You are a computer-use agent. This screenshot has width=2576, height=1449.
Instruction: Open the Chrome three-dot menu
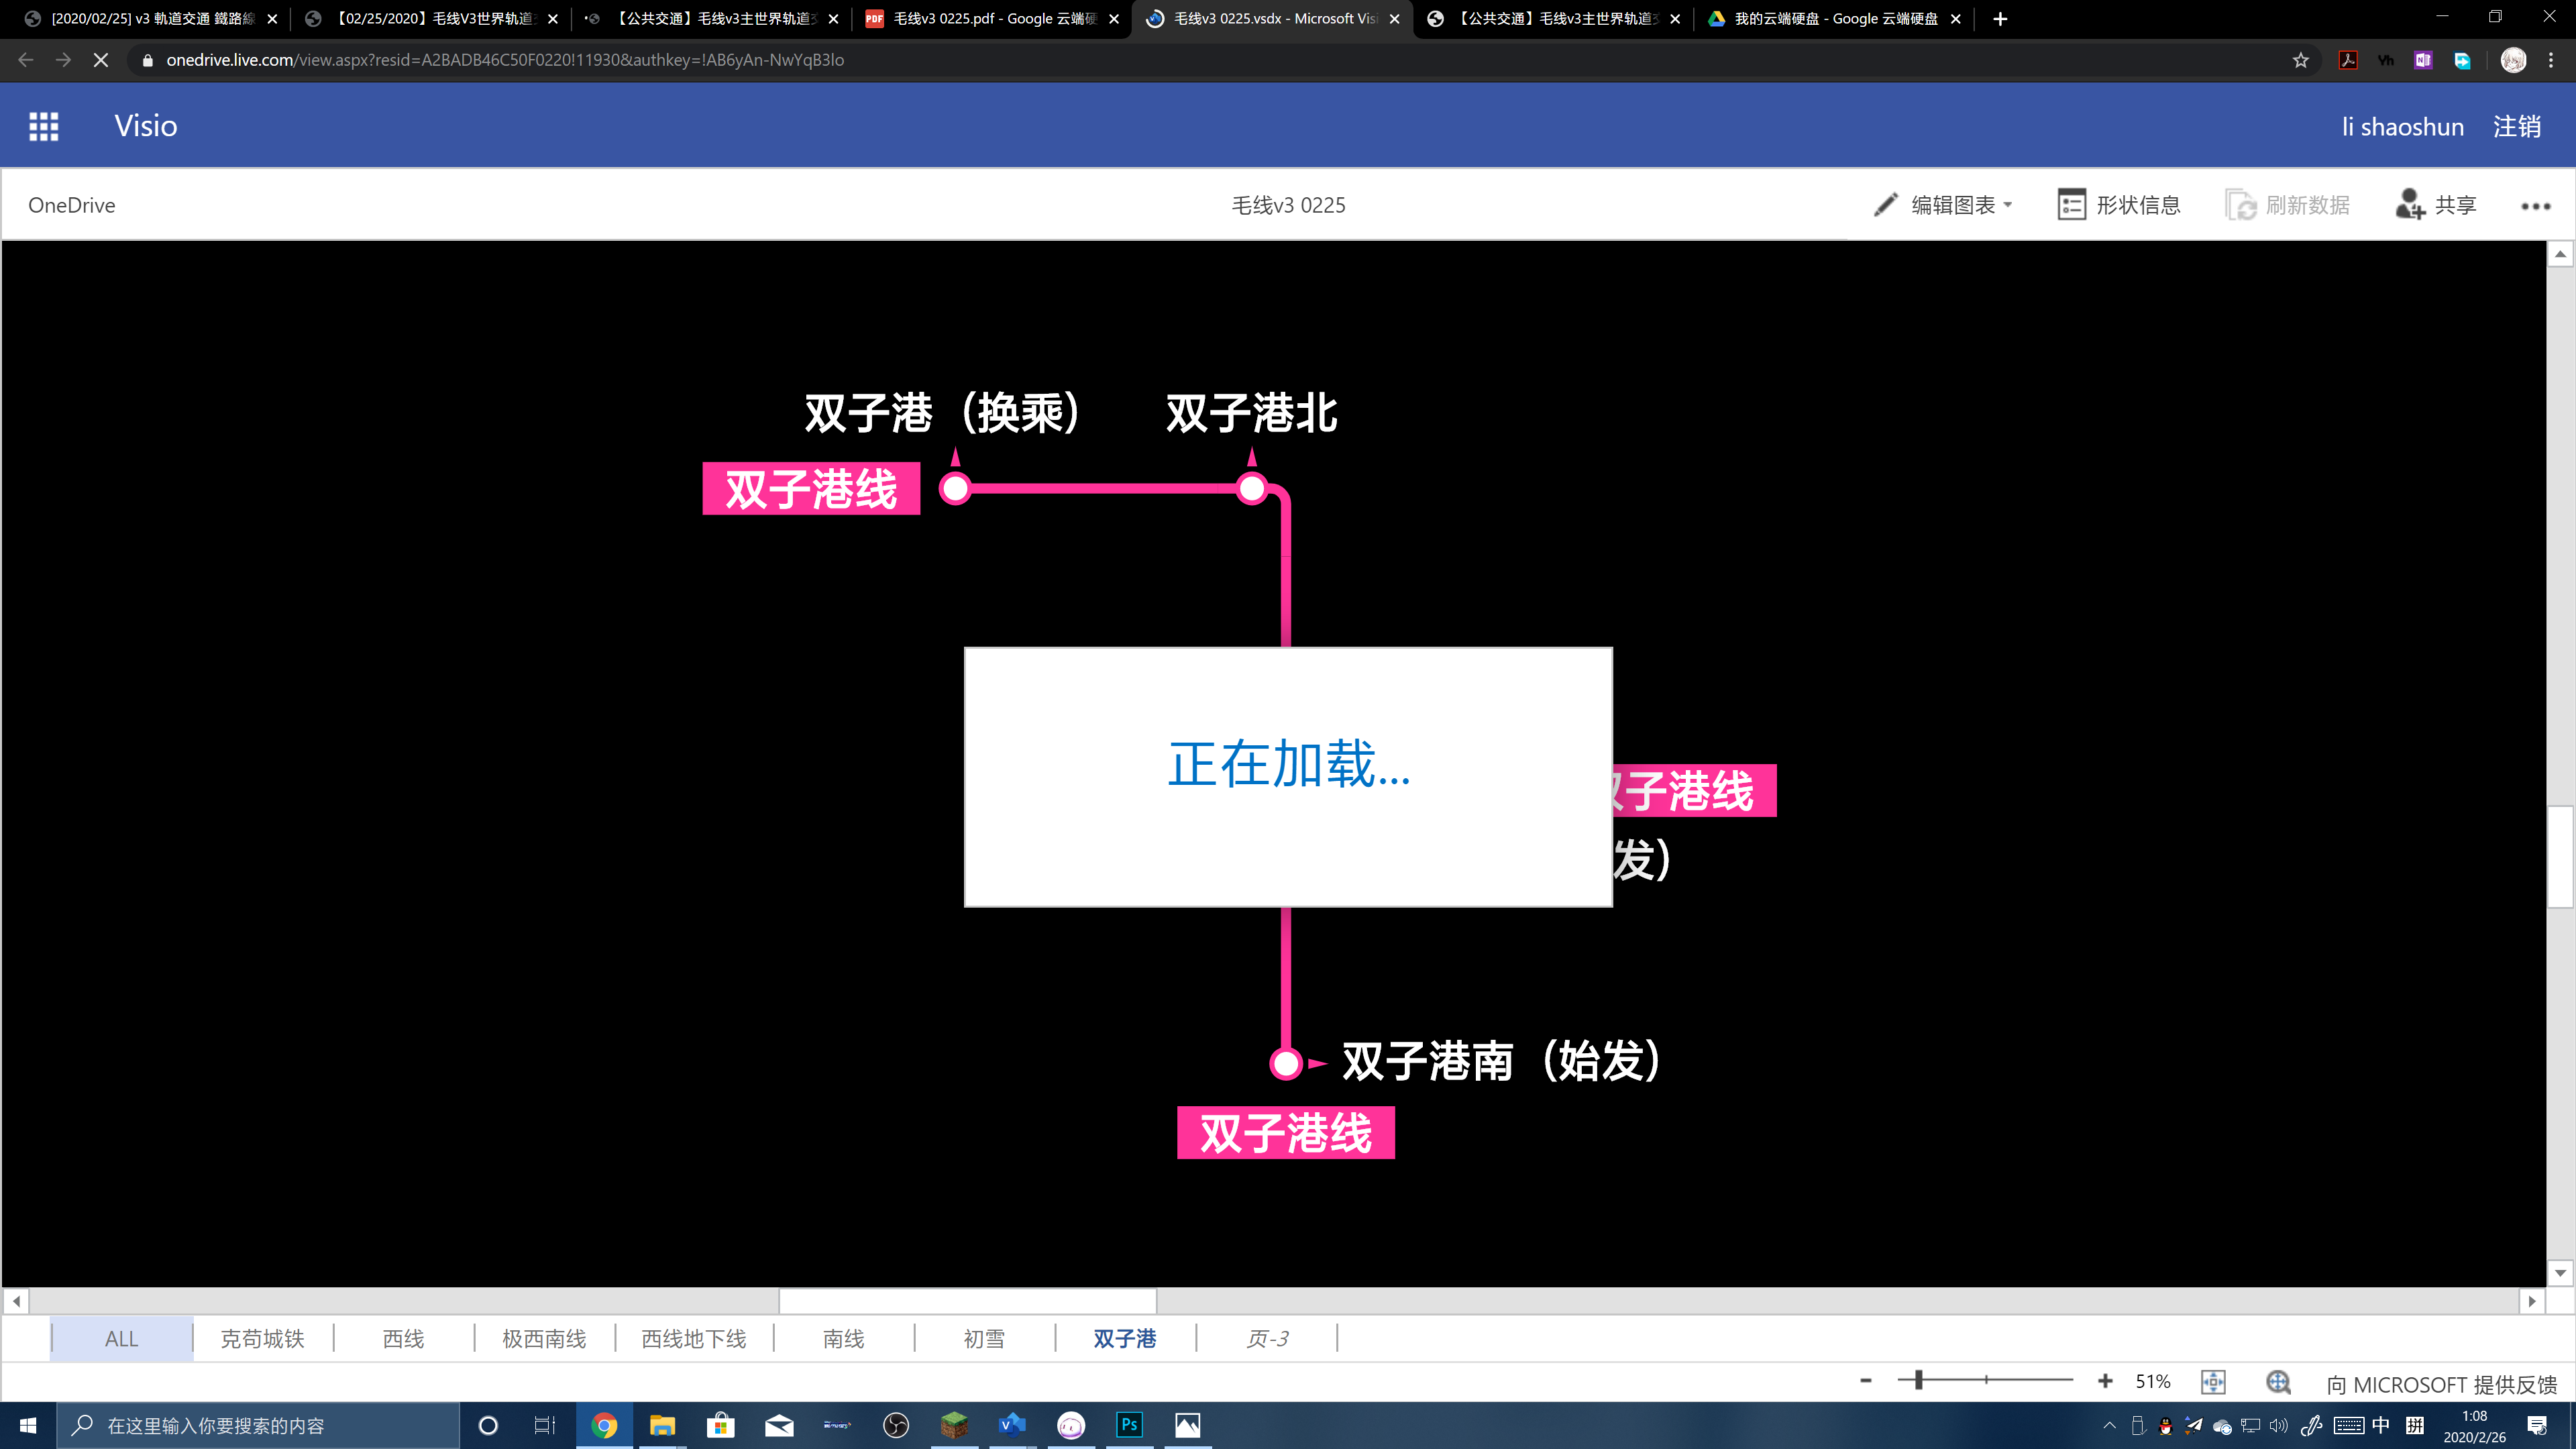pyautogui.click(x=2551, y=60)
